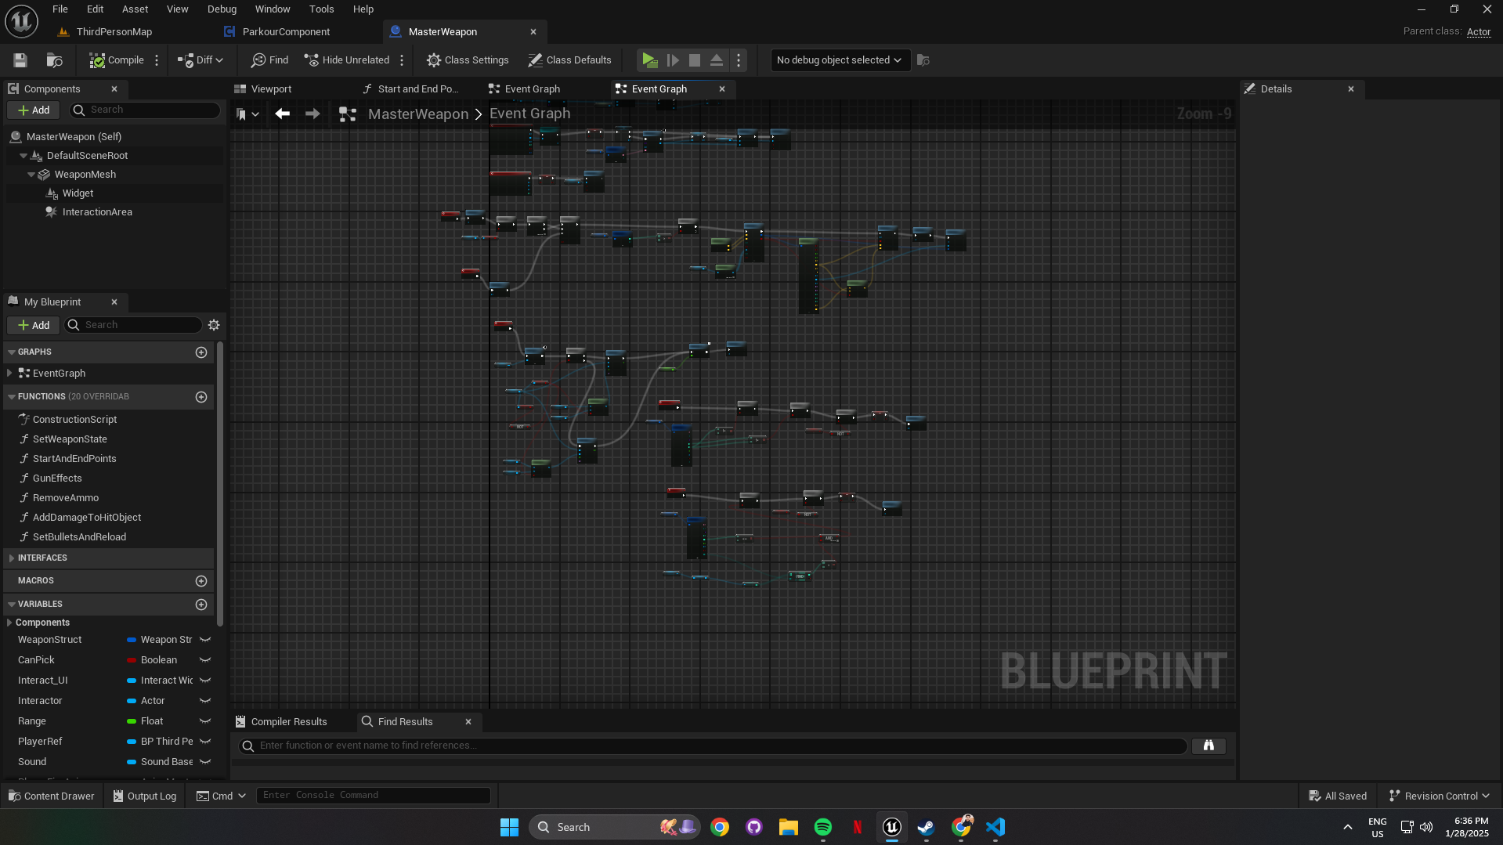Switch to the Viewport tab
The height and width of the screenshot is (845, 1503).
271,89
